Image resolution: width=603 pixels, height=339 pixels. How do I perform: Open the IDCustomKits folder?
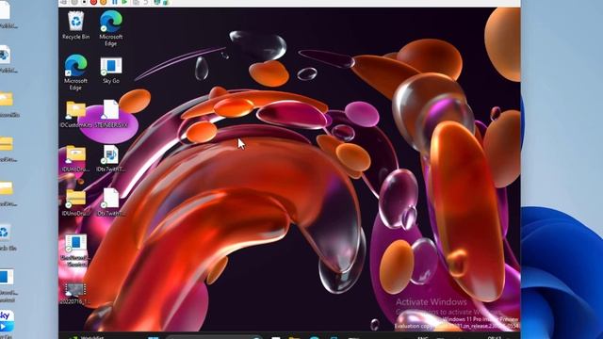[76, 114]
